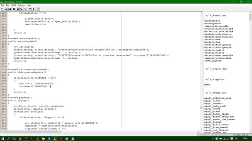This screenshot has width=252, height=141.
Task: Select GetActorVirtualWorld in function list
Action: [219, 31]
